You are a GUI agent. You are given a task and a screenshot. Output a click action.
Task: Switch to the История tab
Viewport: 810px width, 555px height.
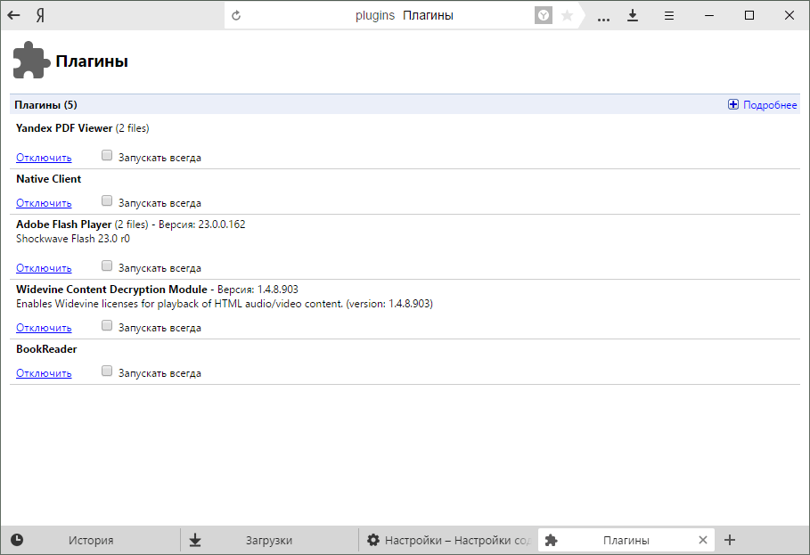90,540
